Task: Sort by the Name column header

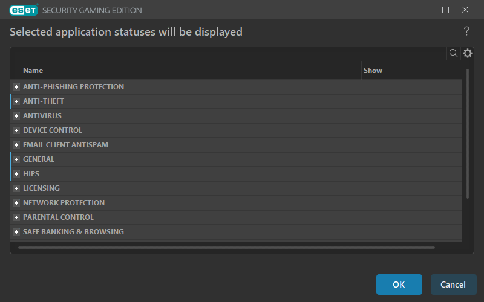Action: coord(33,71)
